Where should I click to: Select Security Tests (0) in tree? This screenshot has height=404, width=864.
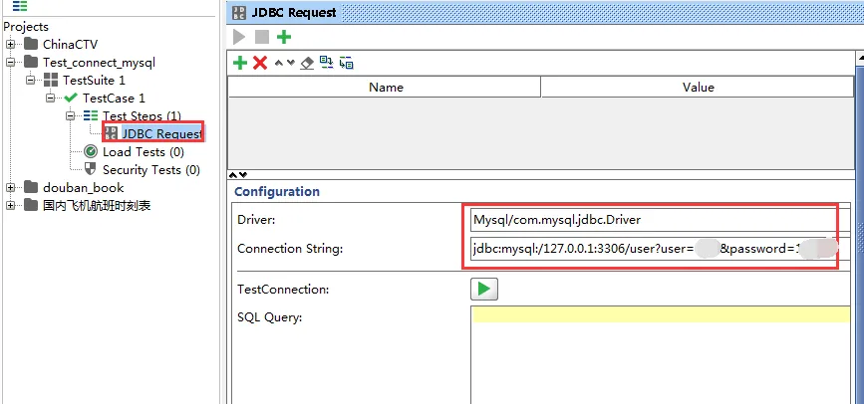click(x=150, y=170)
